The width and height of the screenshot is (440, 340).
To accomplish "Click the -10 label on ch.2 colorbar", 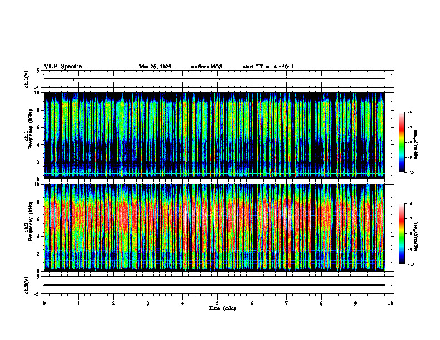I will [411, 264].
